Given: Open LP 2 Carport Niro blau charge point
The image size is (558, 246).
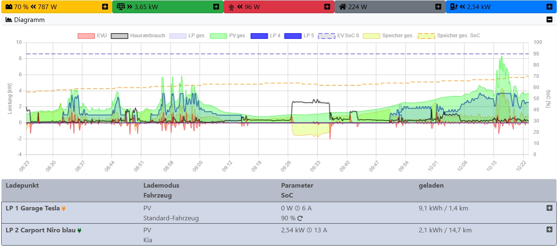Looking at the screenshot, I should click(x=41, y=230).
